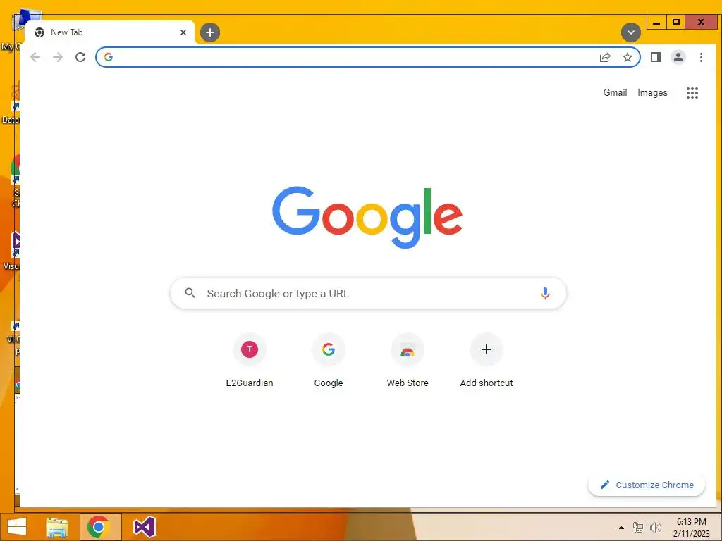722x541 pixels.
Task: Click the magnifier icon in the search box
Action: pyautogui.click(x=190, y=293)
